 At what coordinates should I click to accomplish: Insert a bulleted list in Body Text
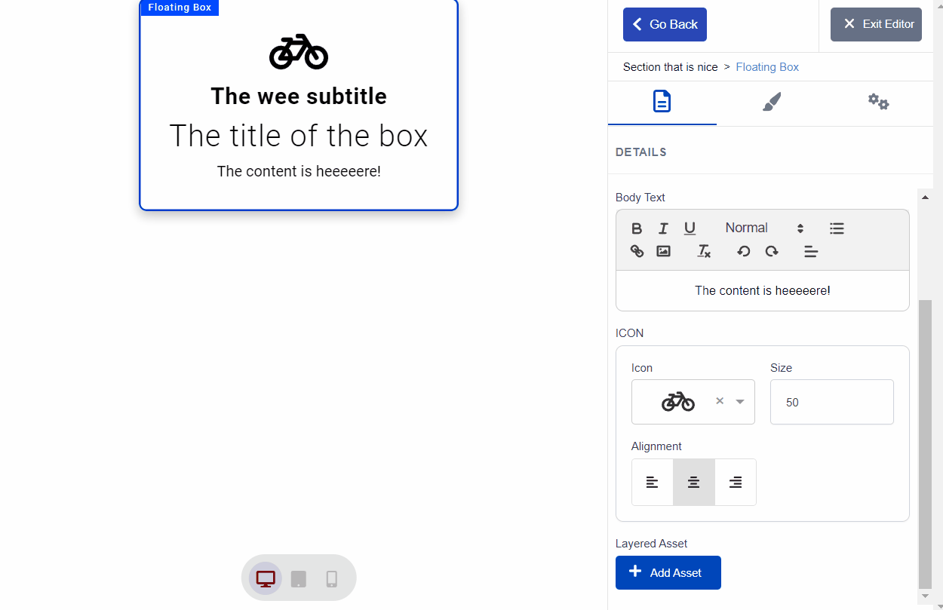[x=837, y=228]
